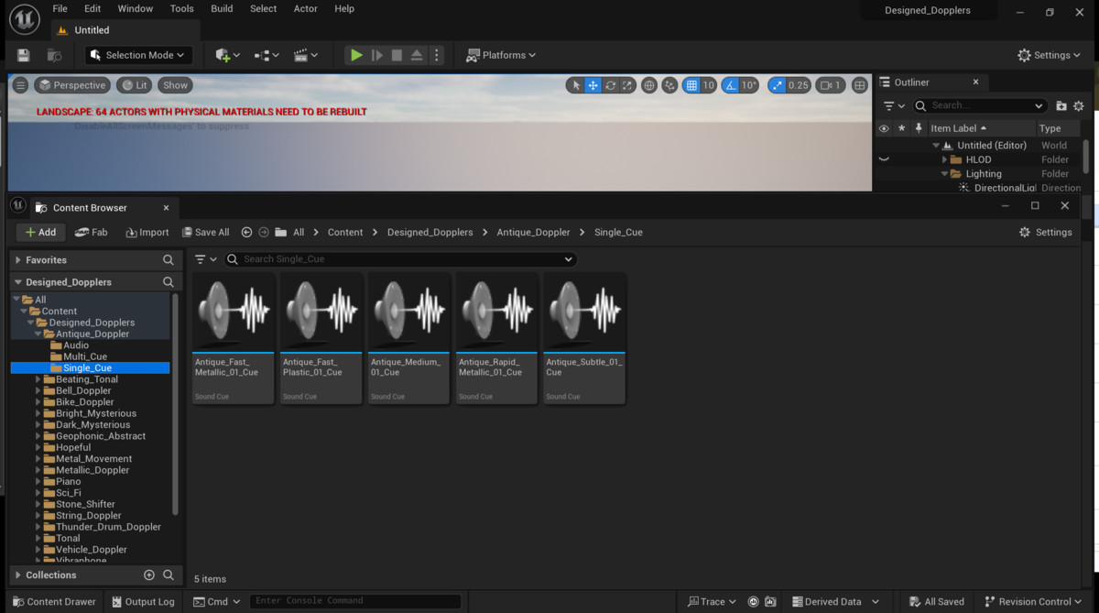Click the Eject button in the play controls
The height and width of the screenshot is (613, 1099).
click(417, 55)
